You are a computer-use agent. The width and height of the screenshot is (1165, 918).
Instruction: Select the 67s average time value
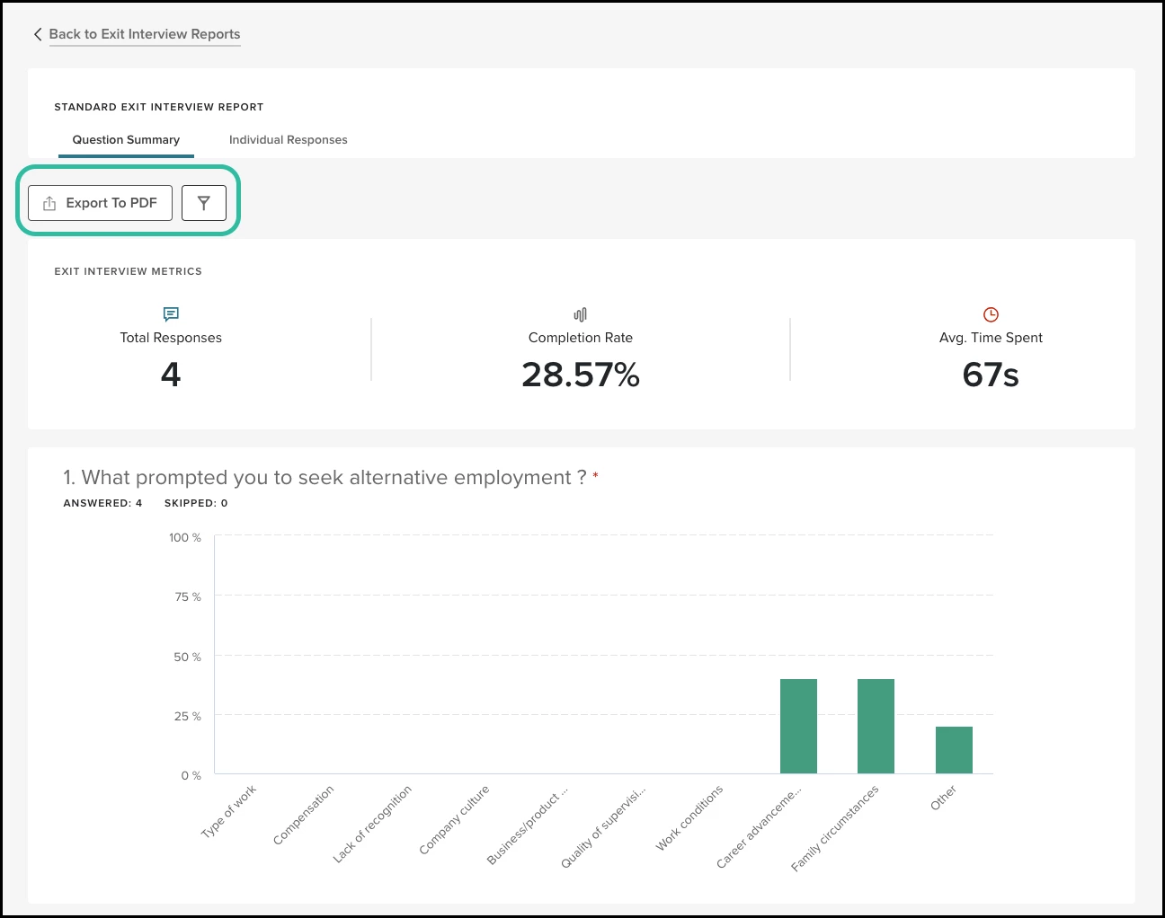(991, 375)
